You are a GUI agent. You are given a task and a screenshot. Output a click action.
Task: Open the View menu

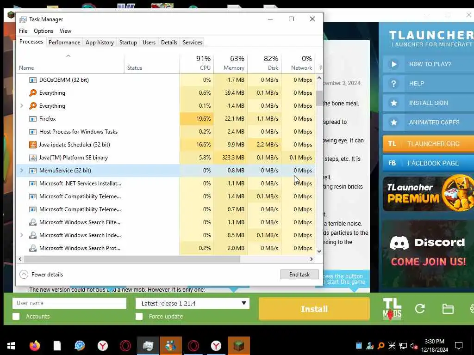tap(65, 31)
